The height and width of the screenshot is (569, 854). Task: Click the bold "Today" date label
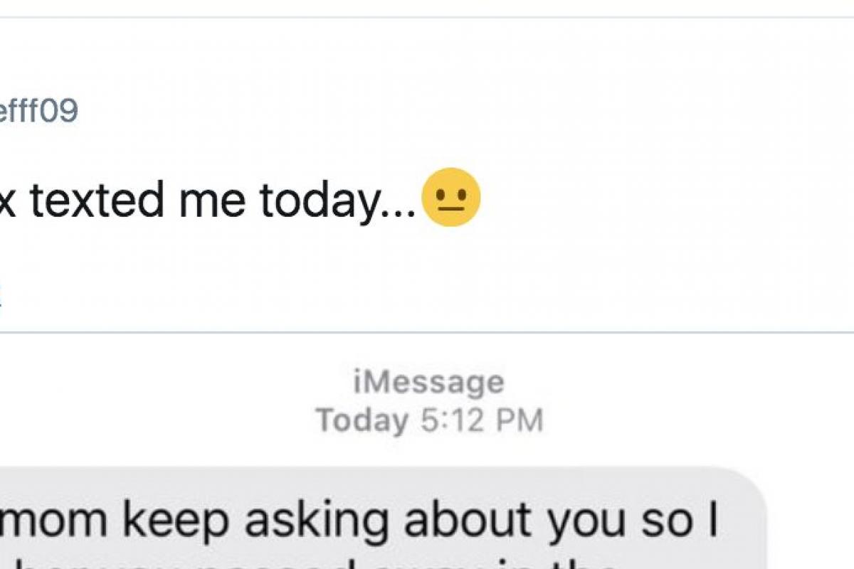(362, 420)
